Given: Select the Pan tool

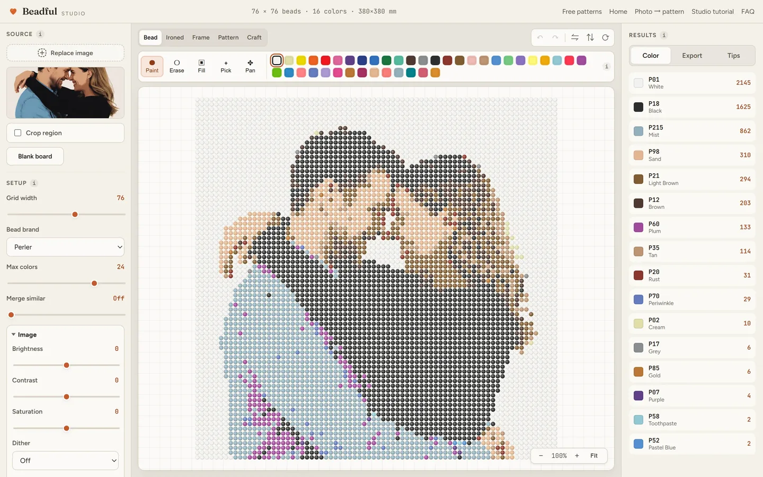Looking at the screenshot, I should point(250,66).
